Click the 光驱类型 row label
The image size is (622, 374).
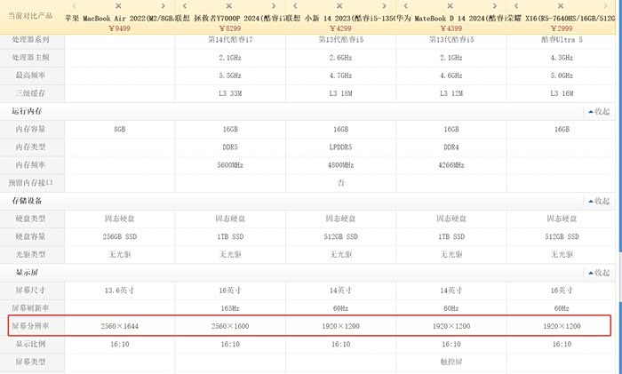coord(30,255)
